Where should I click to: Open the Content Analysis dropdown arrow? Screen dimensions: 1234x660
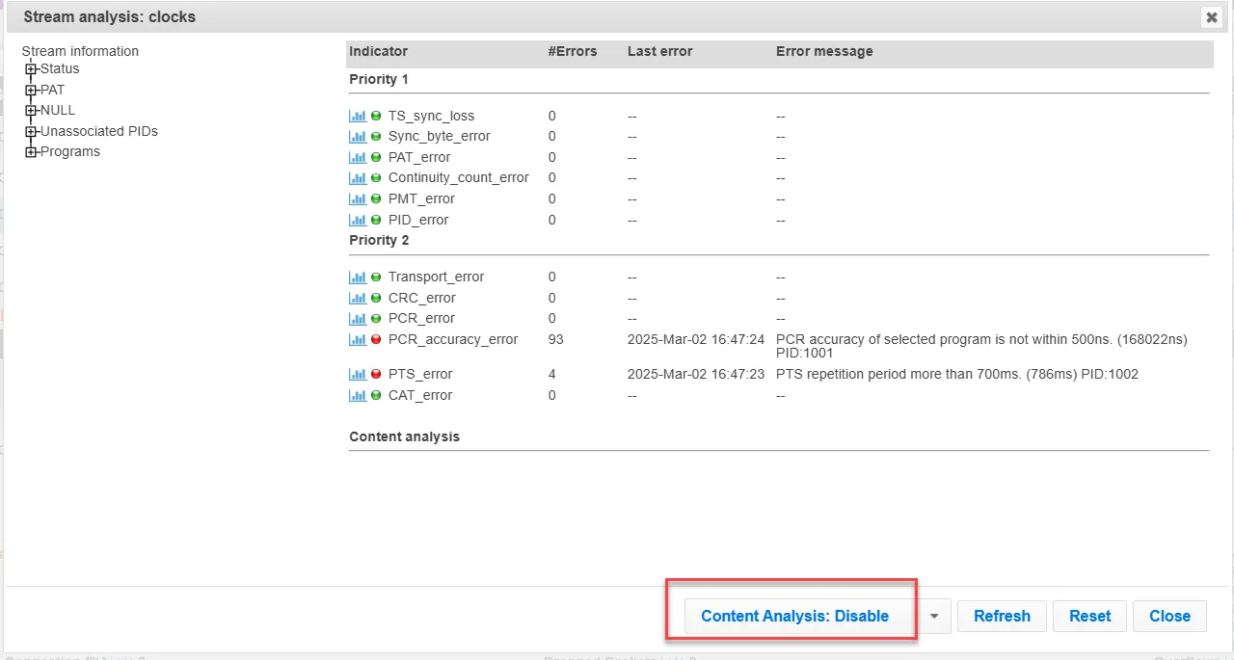[934, 616]
